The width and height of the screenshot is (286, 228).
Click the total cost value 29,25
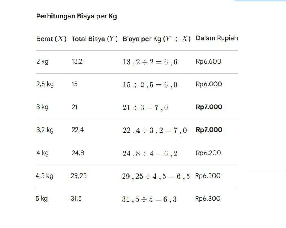(79, 176)
